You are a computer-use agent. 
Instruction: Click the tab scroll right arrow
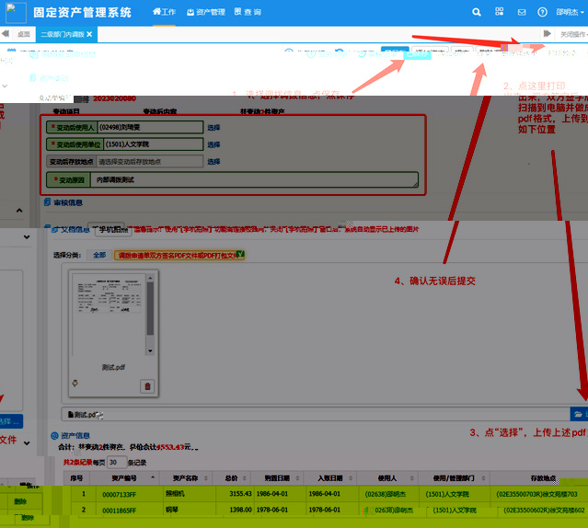(547, 34)
